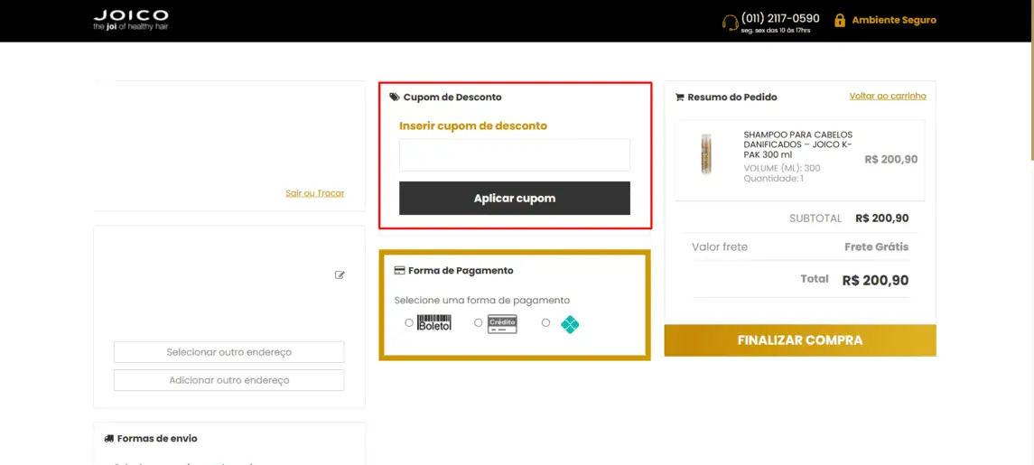The image size is (1034, 465).
Task: Click Adicionar outro endereço button
Action: coord(228,380)
